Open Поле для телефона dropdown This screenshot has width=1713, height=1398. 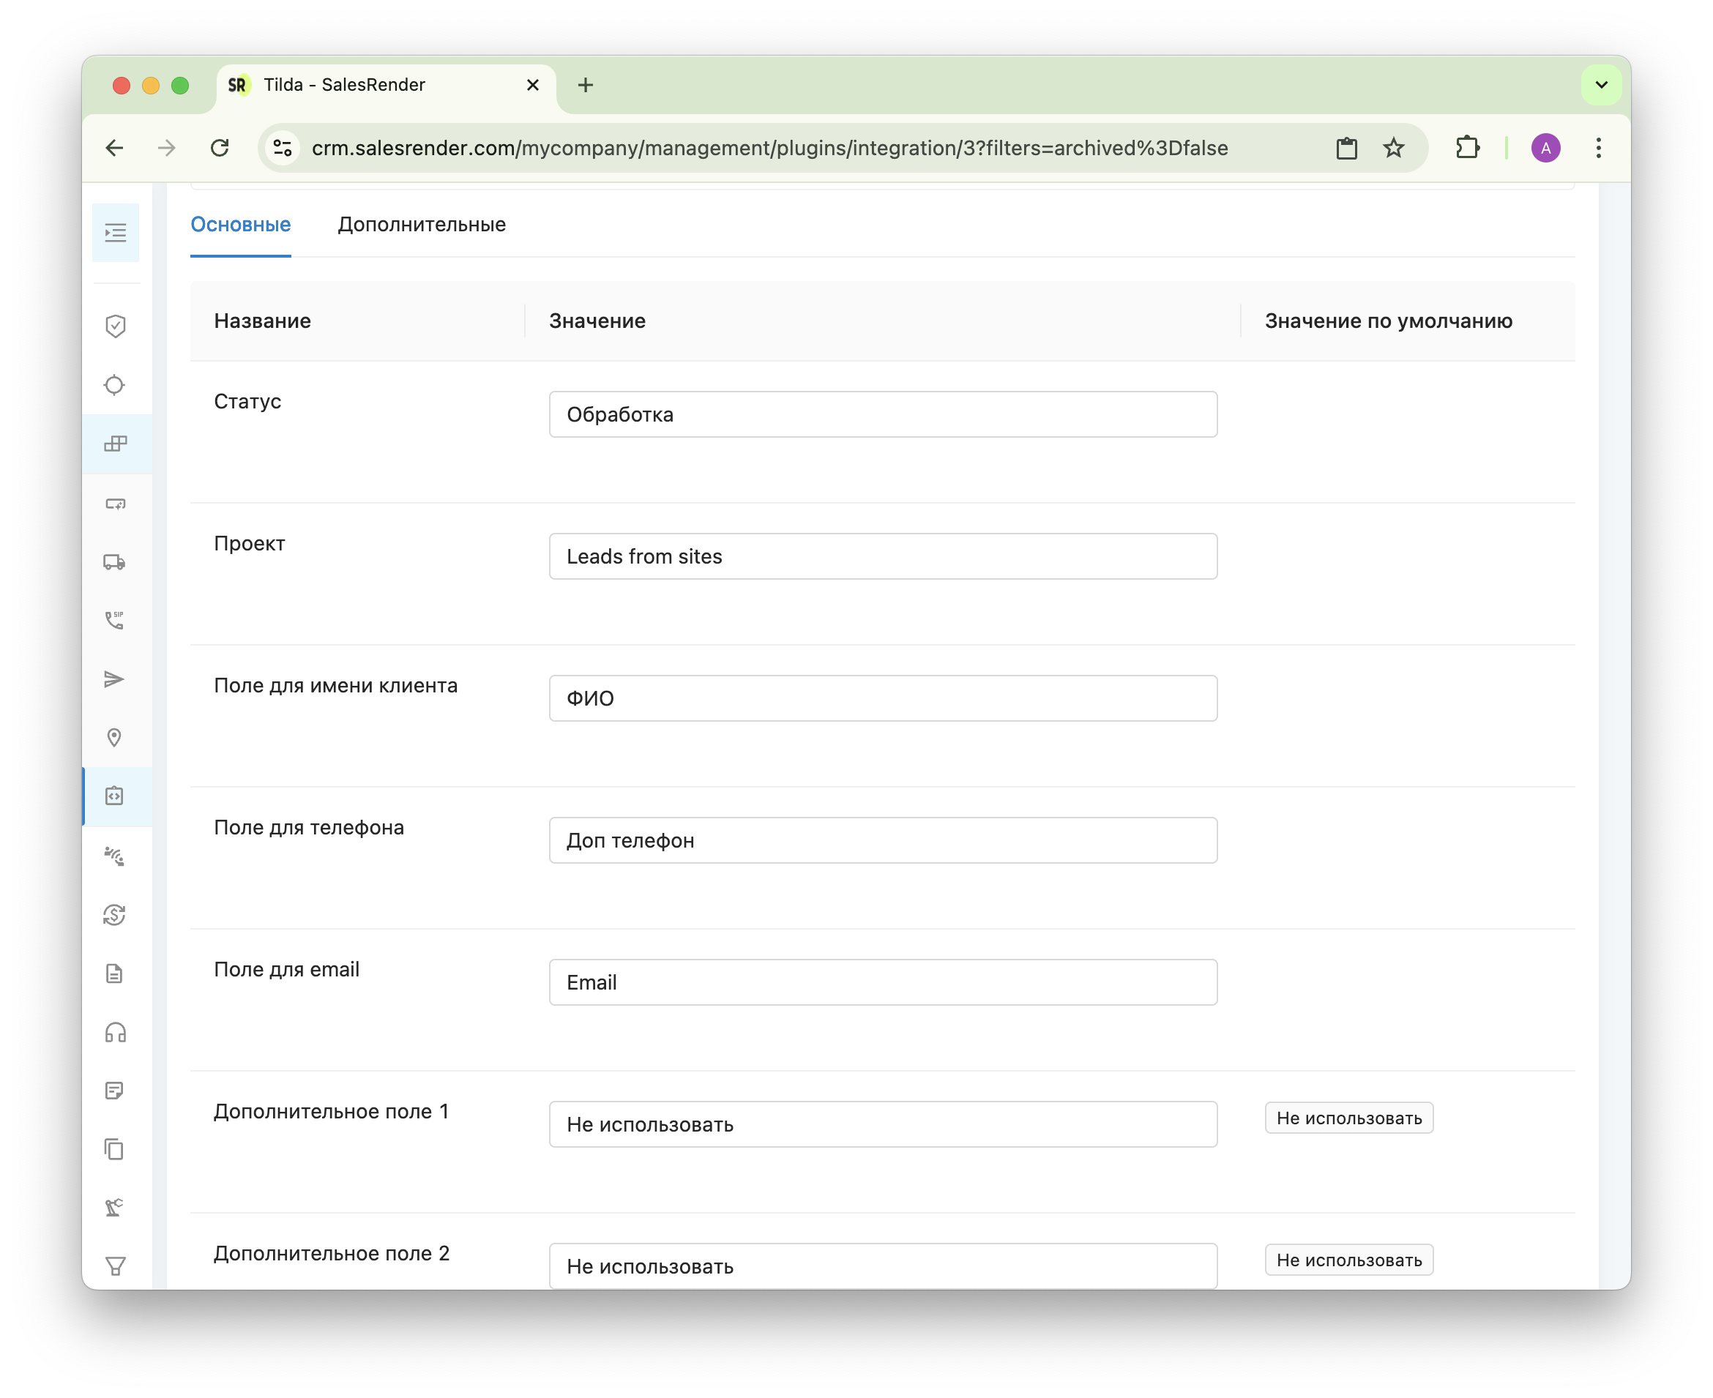click(883, 840)
